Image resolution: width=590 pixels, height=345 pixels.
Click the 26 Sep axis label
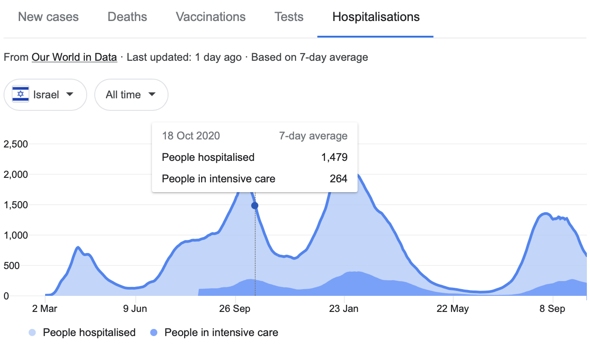click(x=235, y=309)
